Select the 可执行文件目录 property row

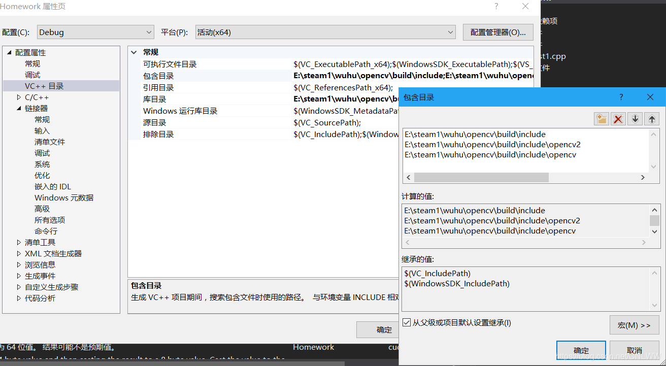tap(337, 64)
